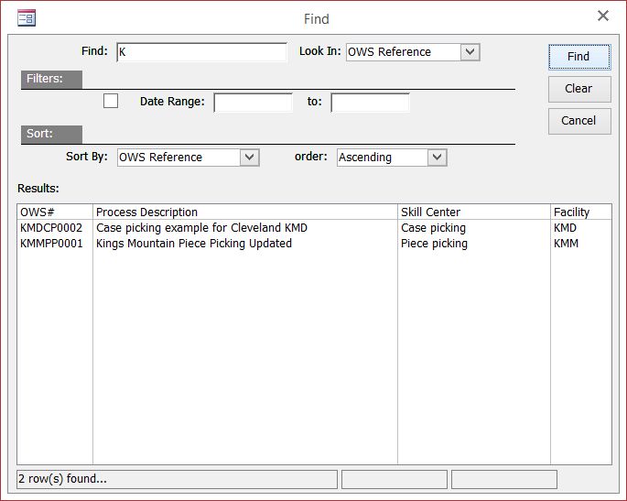Click the KMM facility cell

point(566,244)
